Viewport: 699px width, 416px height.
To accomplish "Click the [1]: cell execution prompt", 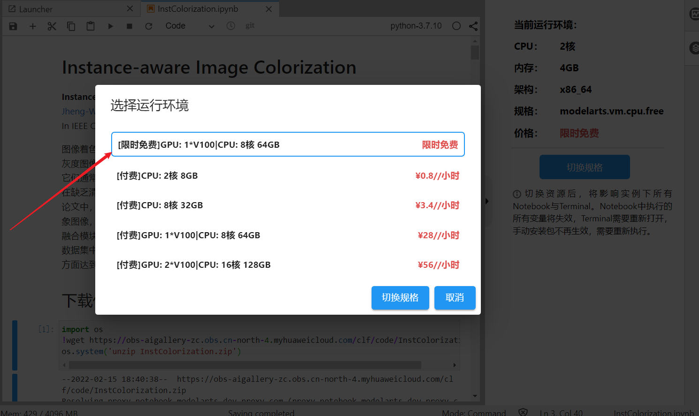I will [46, 329].
